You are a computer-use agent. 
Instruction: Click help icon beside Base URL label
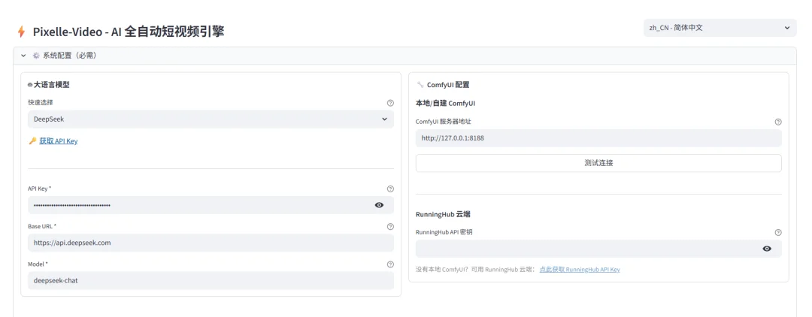coord(390,226)
